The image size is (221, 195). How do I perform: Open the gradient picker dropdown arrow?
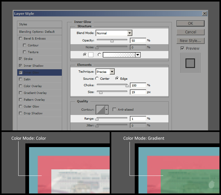pos(138,55)
